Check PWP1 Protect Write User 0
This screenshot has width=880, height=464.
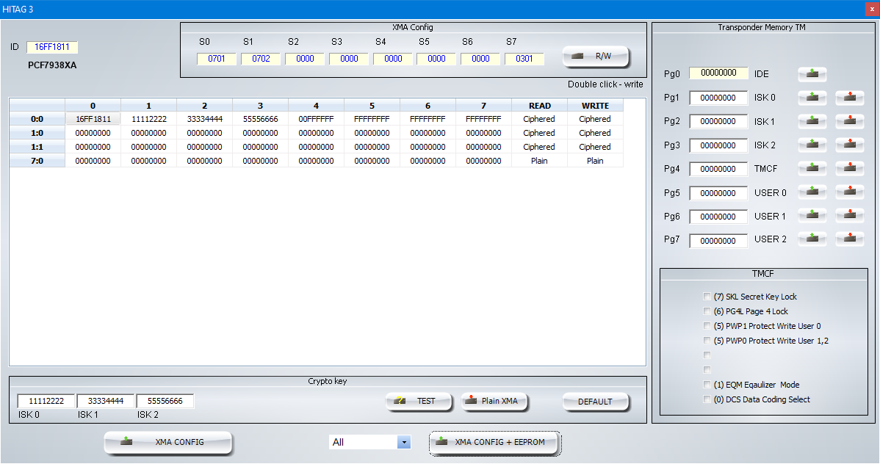click(x=707, y=325)
